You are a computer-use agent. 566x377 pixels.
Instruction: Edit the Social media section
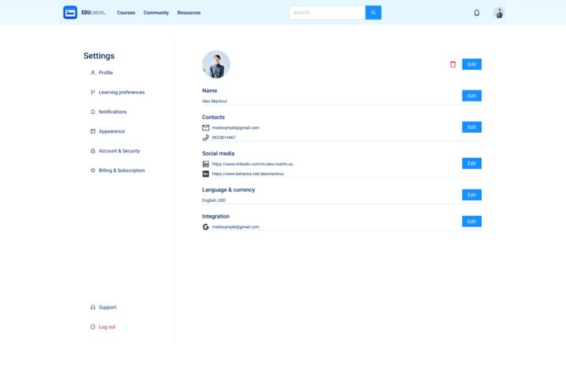pyautogui.click(x=472, y=163)
